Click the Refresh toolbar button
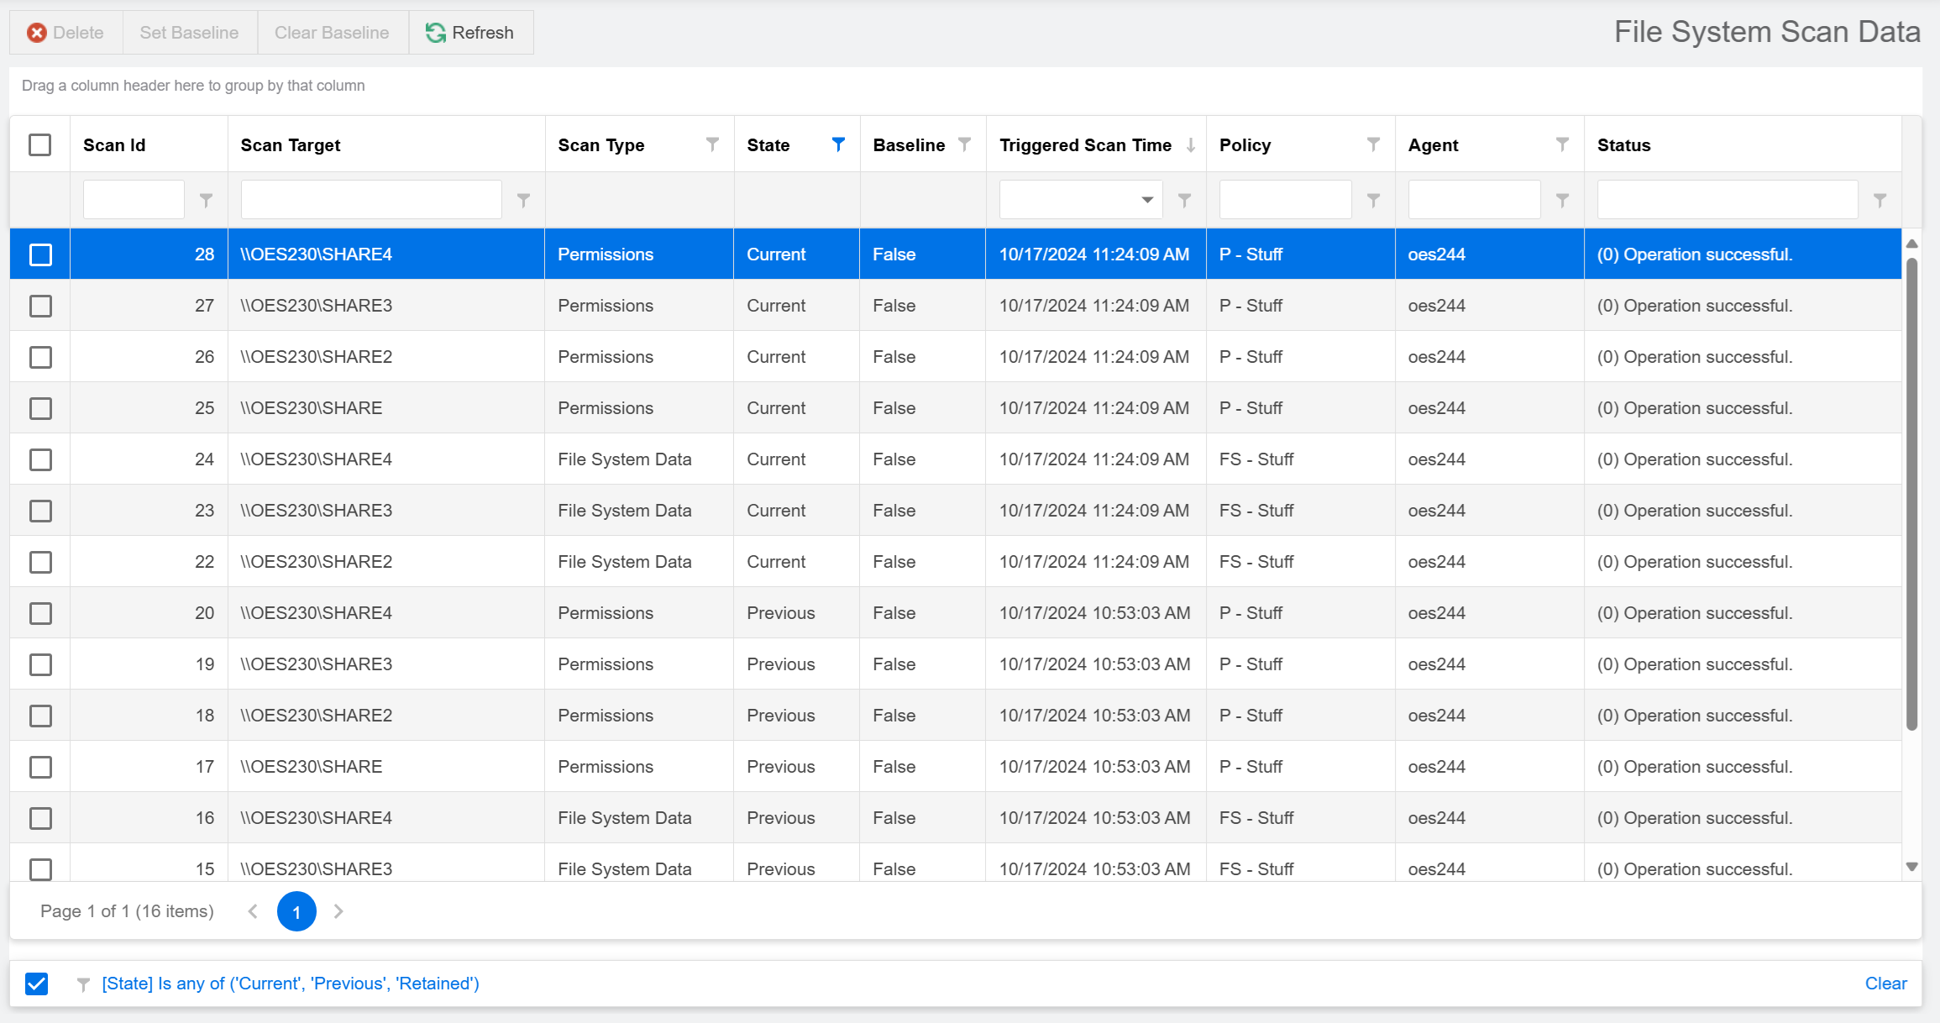Viewport: 1940px width, 1023px height. tap(470, 33)
